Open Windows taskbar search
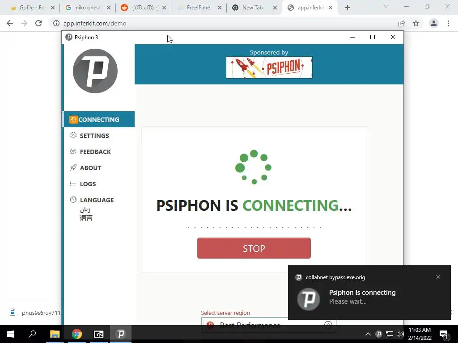Screen dimensions: 458x343 coord(32,334)
